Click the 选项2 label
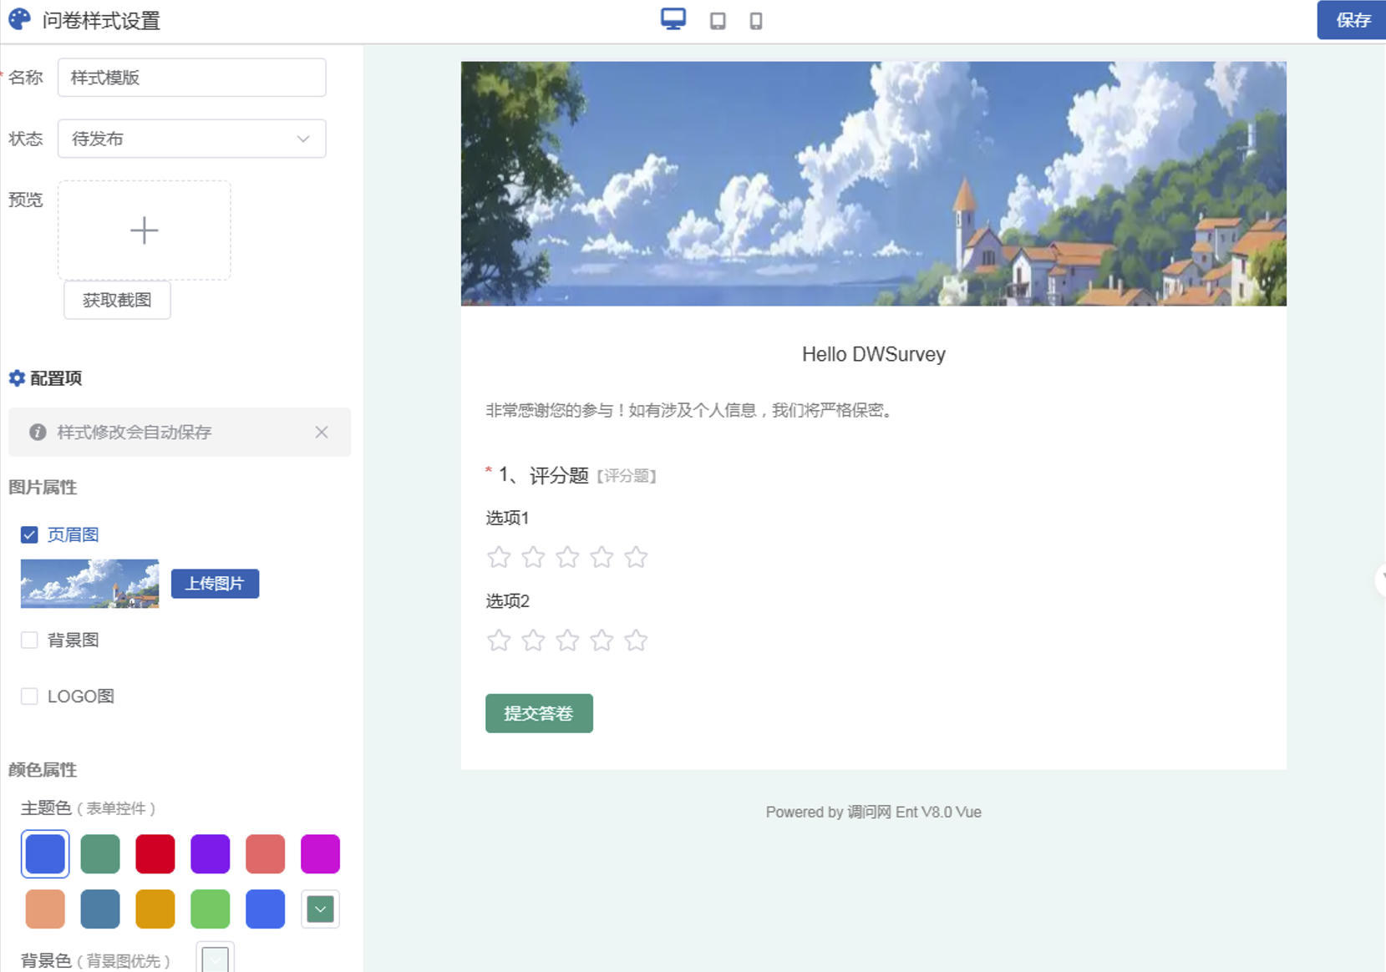1386x972 pixels. [507, 601]
